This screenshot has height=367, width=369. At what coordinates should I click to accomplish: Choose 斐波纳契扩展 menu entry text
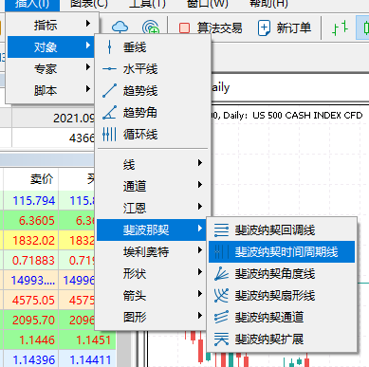[269, 339]
